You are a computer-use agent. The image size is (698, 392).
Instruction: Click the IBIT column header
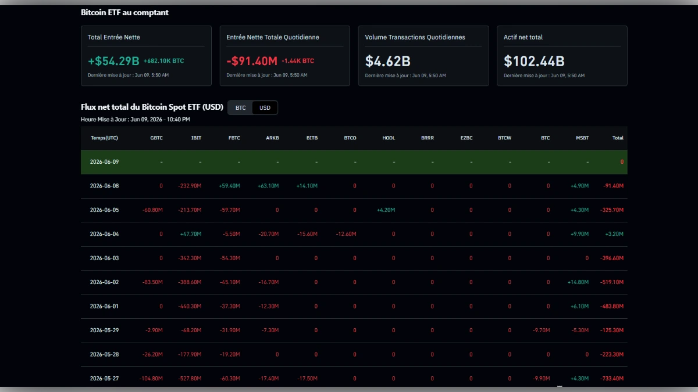[x=196, y=138]
